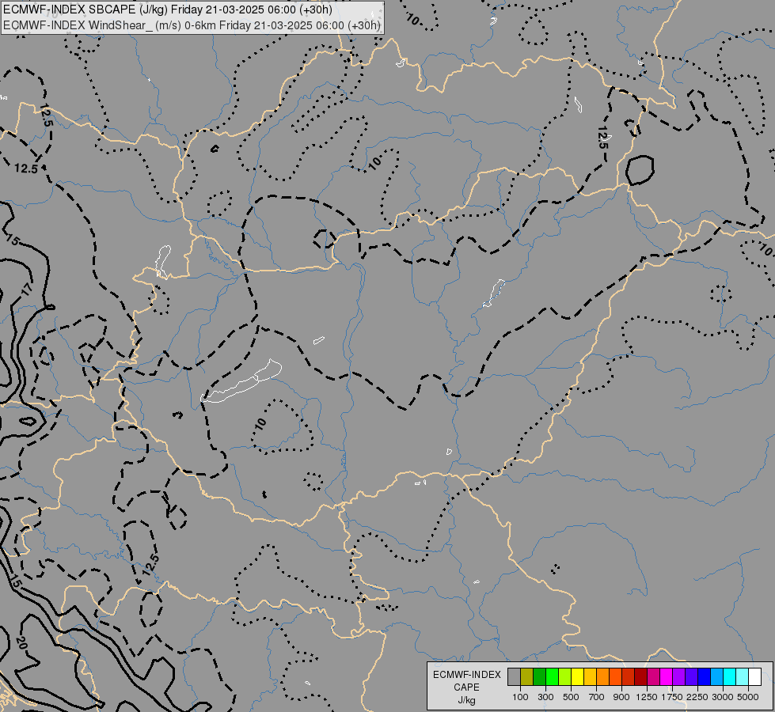
Task: Click the ECMWF-INDEX legend title text
Action: 467,675
